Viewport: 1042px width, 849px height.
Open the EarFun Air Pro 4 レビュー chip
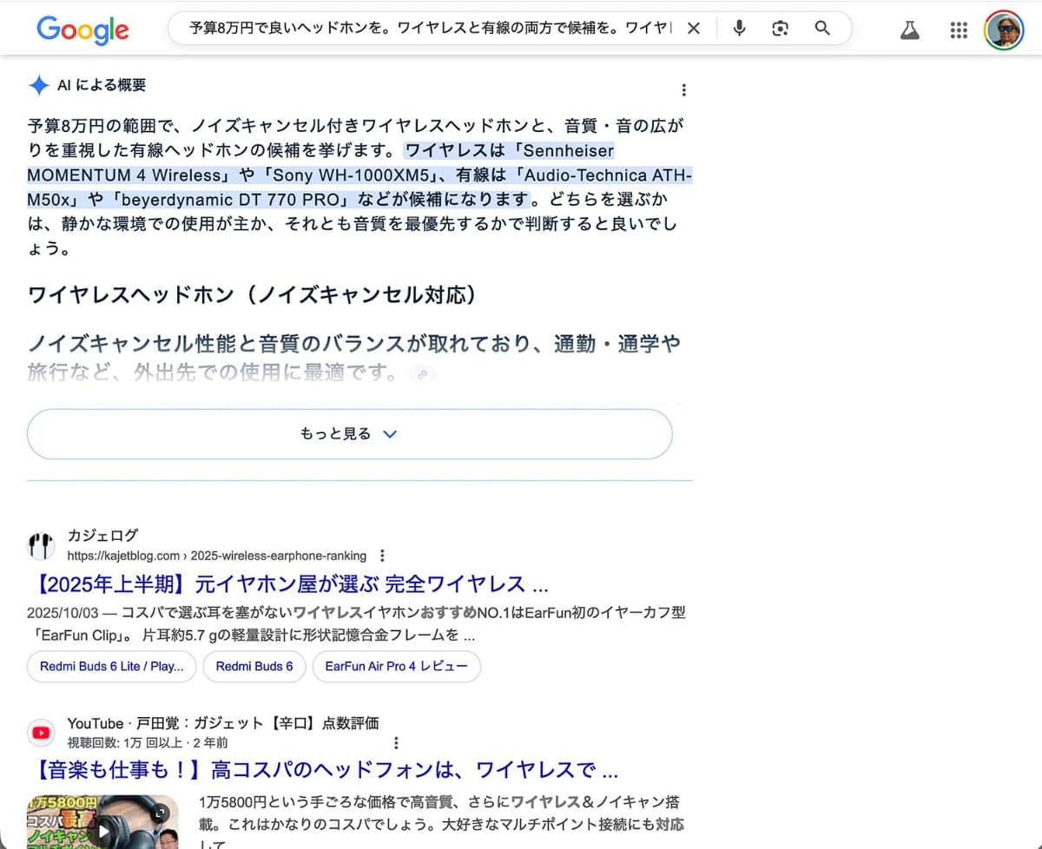tap(397, 667)
